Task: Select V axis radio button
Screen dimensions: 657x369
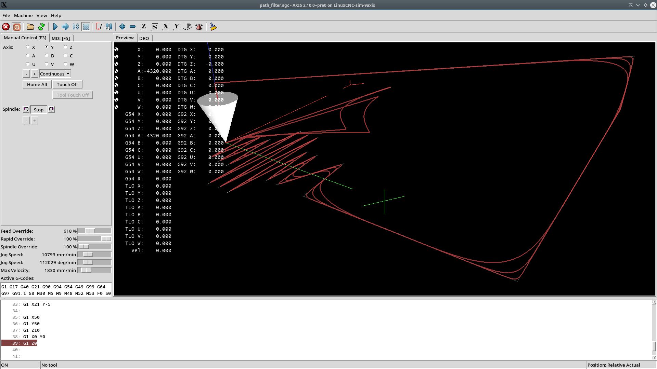Action: tap(47, 64)
